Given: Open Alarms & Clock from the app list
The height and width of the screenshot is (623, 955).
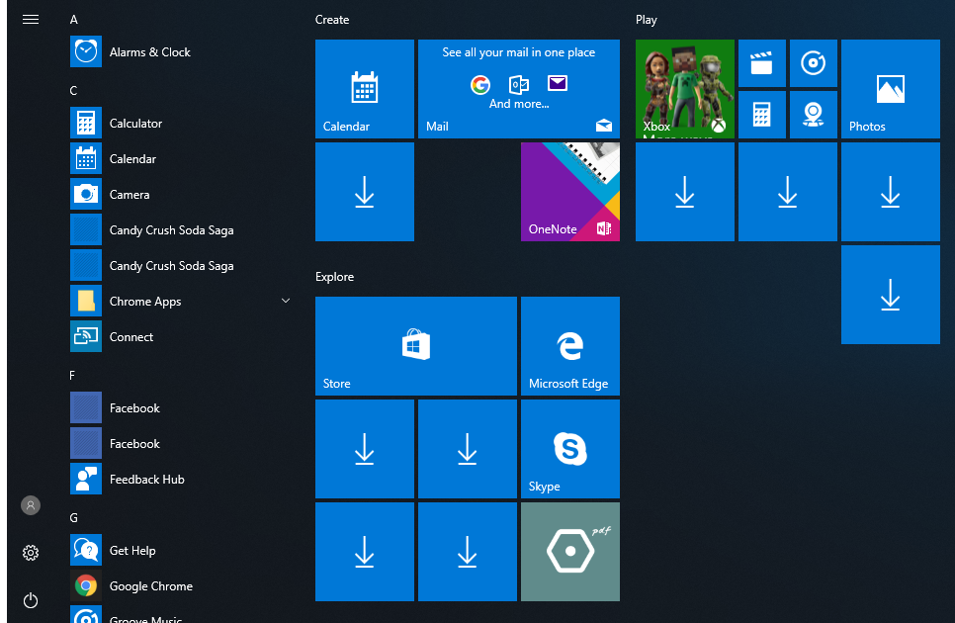Looking at the screenshot, I should click(x=148, y=52).
